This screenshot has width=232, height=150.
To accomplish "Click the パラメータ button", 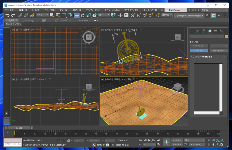I will coord(199,50).
